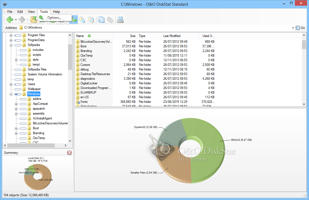Select the Softpedia Files tree folder
The height and width of the screenshot is (200, 309).
coord(37,69)
